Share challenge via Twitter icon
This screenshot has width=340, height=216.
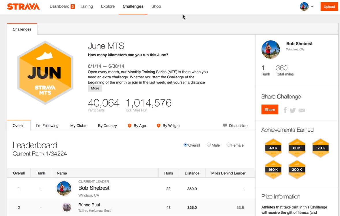tap(293, 110)
